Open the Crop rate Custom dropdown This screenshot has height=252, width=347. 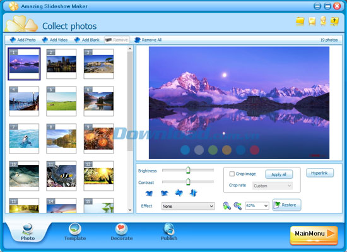(x=272, y=186)
